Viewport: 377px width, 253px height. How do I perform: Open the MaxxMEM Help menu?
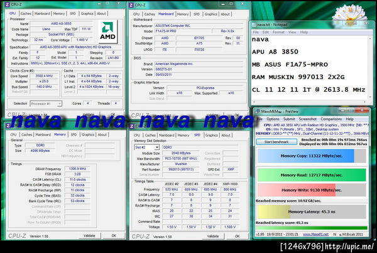point(349,119)
